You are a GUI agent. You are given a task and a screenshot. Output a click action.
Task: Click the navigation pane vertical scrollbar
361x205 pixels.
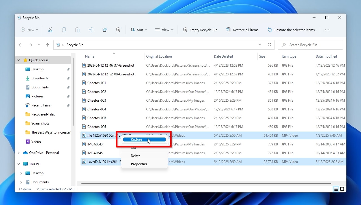(x=74, y=91)
